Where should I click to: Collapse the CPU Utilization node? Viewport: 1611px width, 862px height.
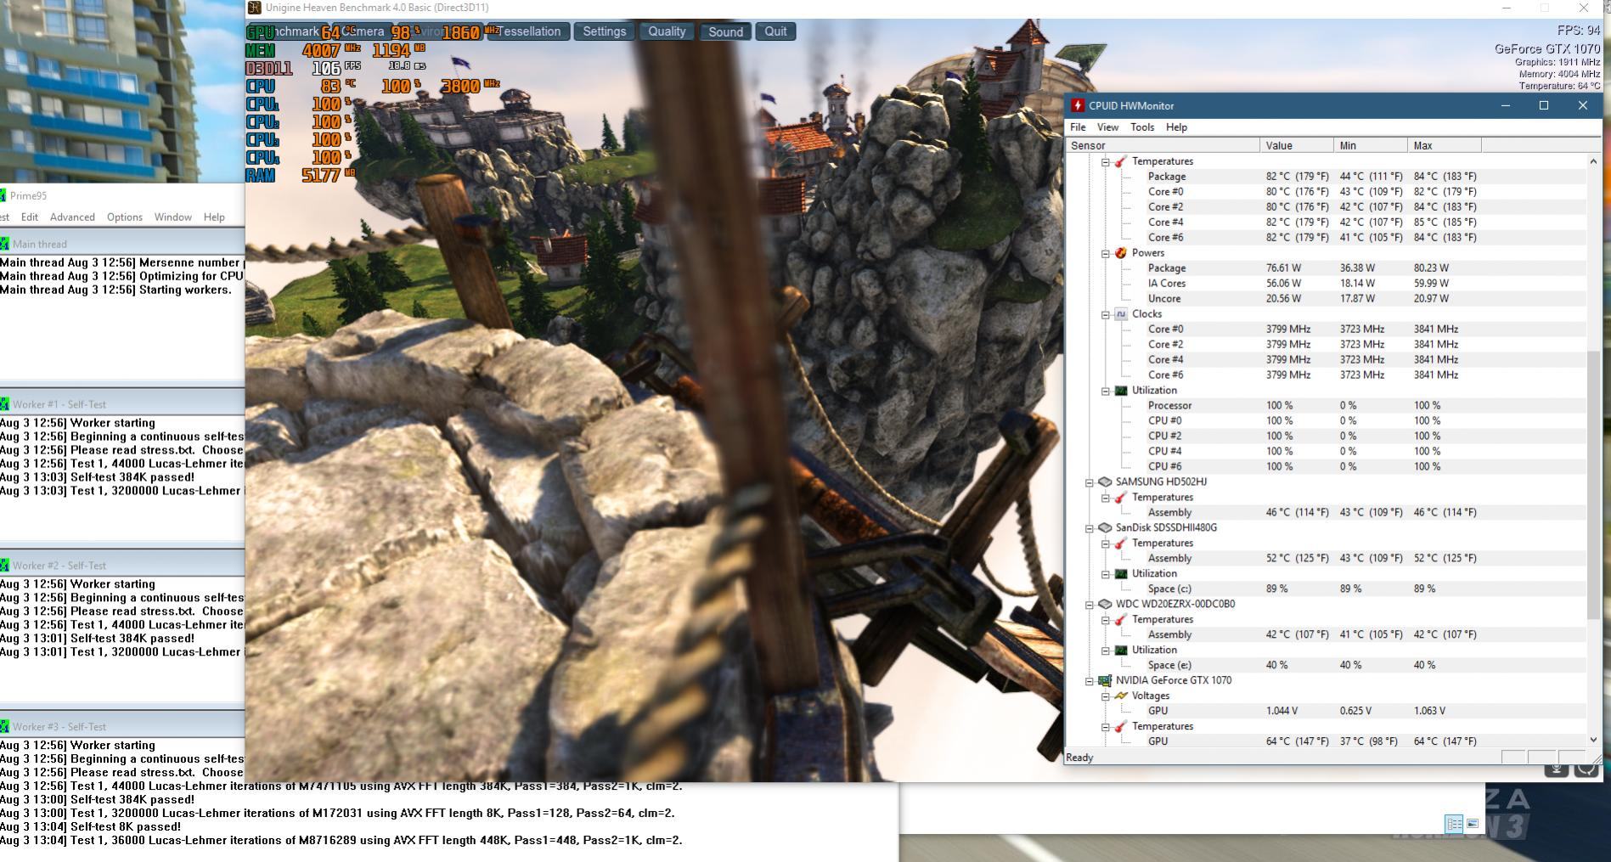point(1105,391)
